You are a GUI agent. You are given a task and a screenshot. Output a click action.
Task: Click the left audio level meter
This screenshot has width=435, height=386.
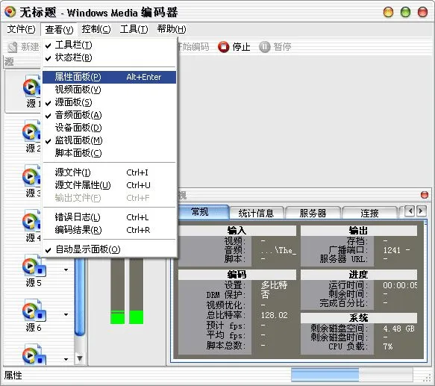[117, 291]
